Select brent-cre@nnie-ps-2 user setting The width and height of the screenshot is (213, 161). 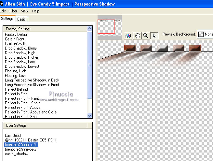[x=20, y=149]
